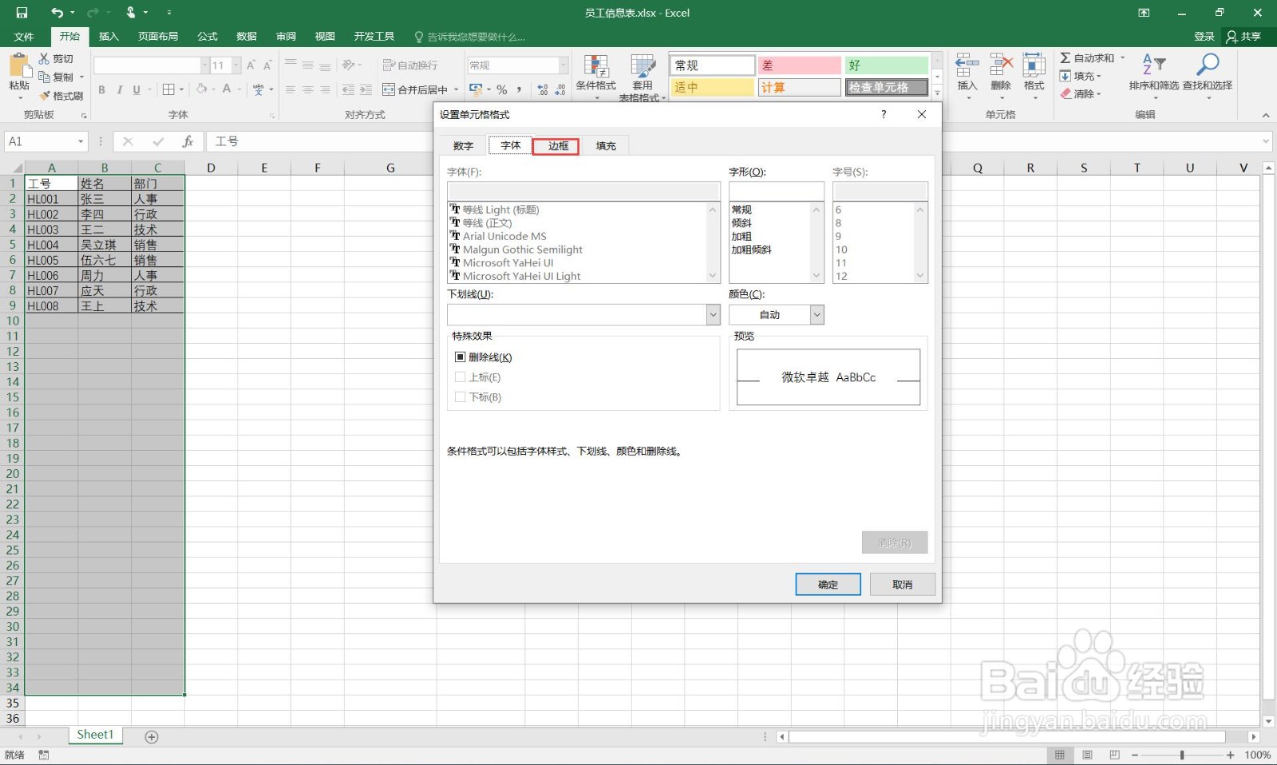Click the Fill Color bucket icon
Viewport: 1277px width, 765px height.
pyautogui.click(x=202, y=89)
